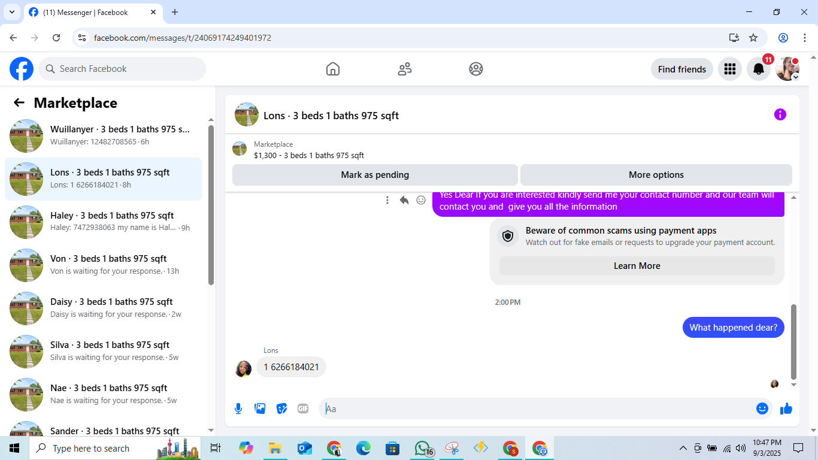Click the "What happened dear?" message
This screenshot has height=460, width=818.
pos(734,327)
